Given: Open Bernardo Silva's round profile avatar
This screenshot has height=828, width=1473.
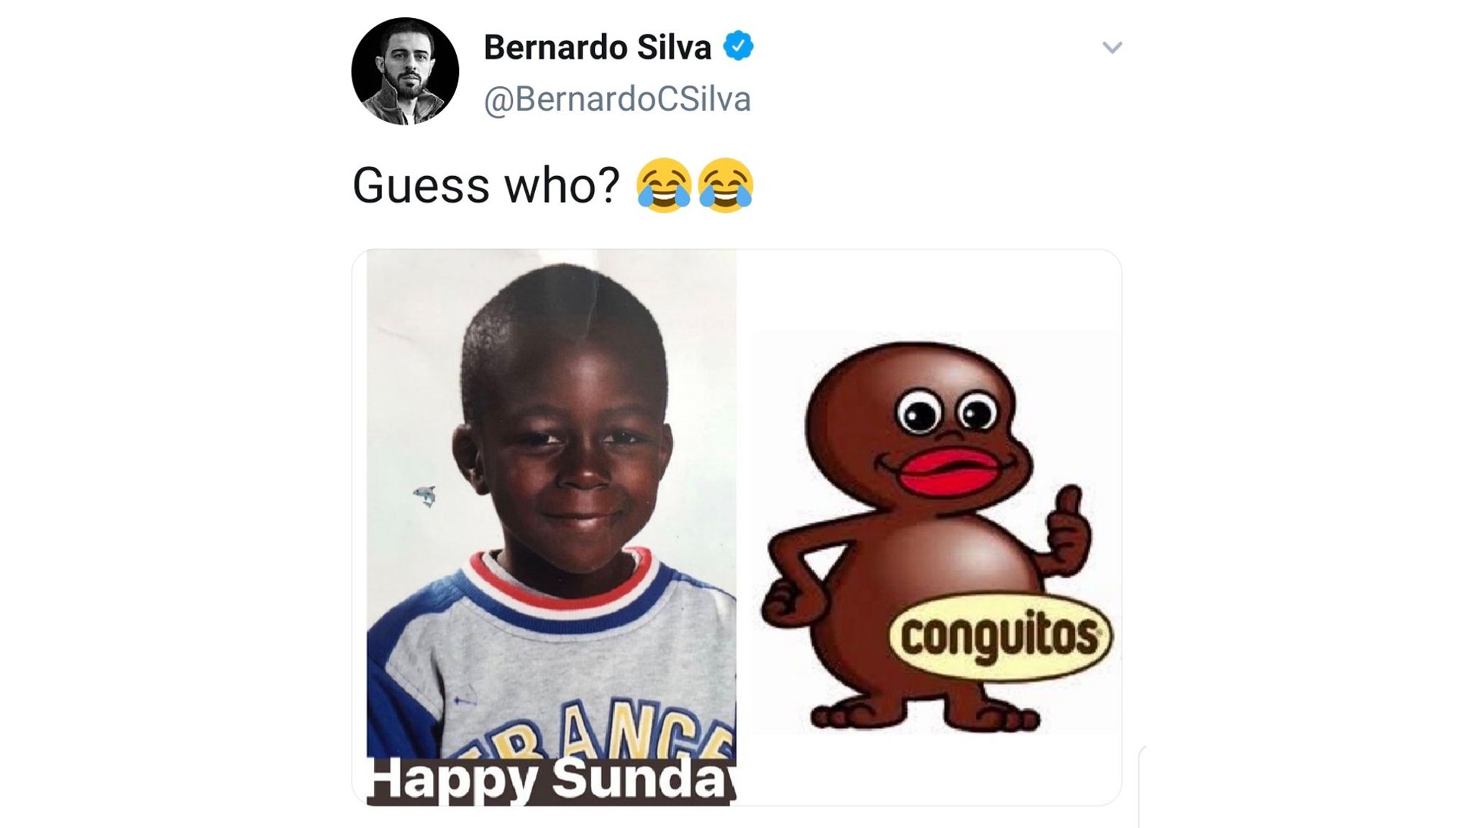Looking at the screenshot, I should pos(405,71).
